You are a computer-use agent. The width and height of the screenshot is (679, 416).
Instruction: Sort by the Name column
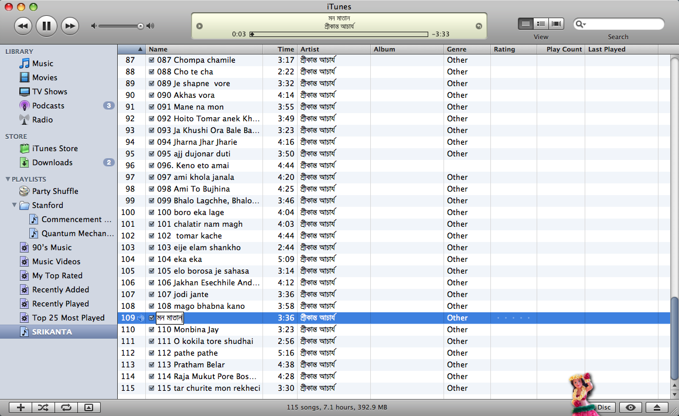pos(204,49)
